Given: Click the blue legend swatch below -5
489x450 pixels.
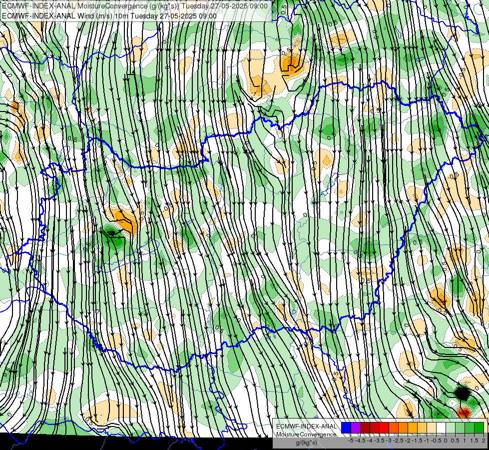Looking at the screenshot, I should click(346, 428).
